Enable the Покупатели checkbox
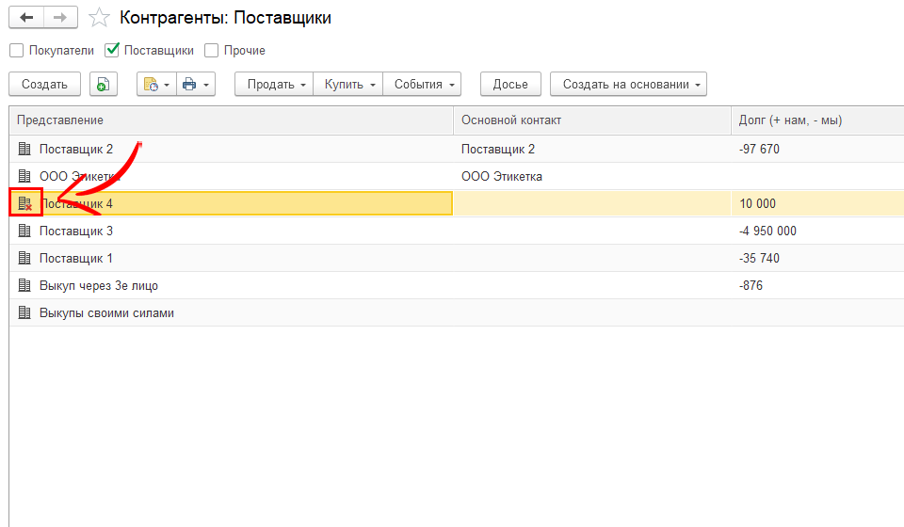 (16, 51)
